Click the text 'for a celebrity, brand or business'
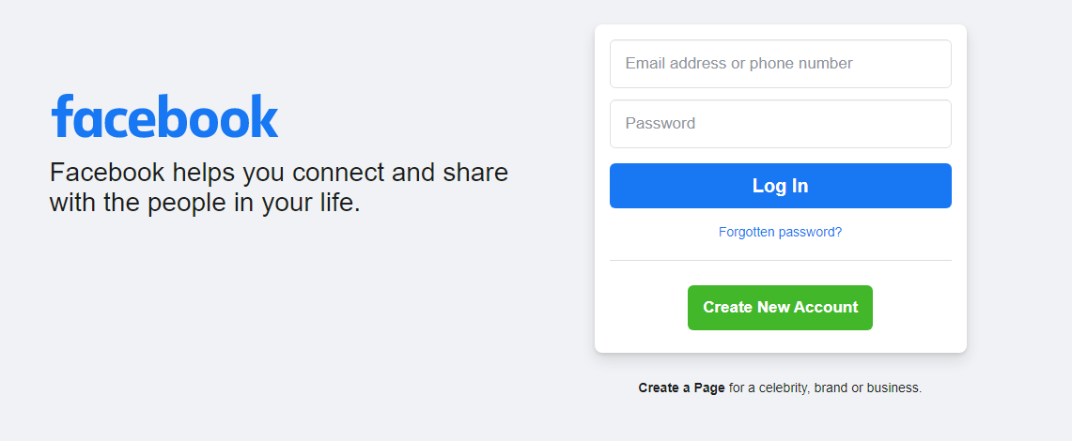Viewport: 1072px width, 441px height. pyautogui.click(x=825, y=388)
